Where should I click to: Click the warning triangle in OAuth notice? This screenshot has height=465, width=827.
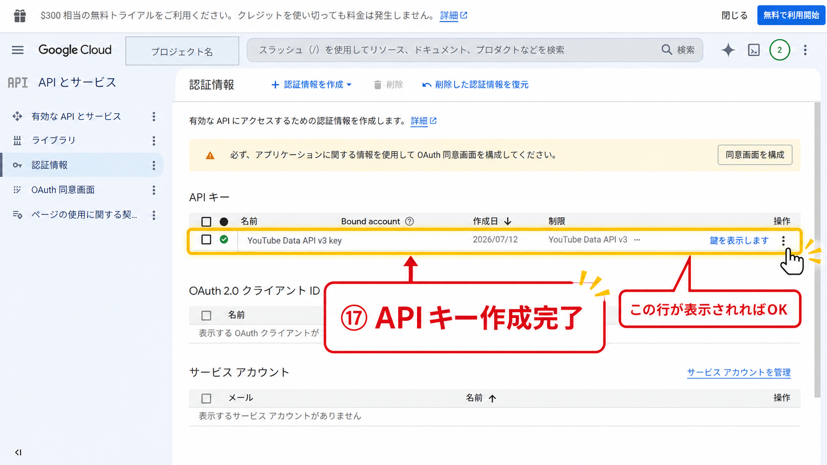point(210,155)
